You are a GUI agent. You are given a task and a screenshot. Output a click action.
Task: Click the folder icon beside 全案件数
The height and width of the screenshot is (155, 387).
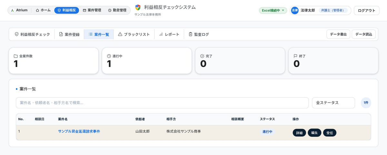click(x=15, y=56)
